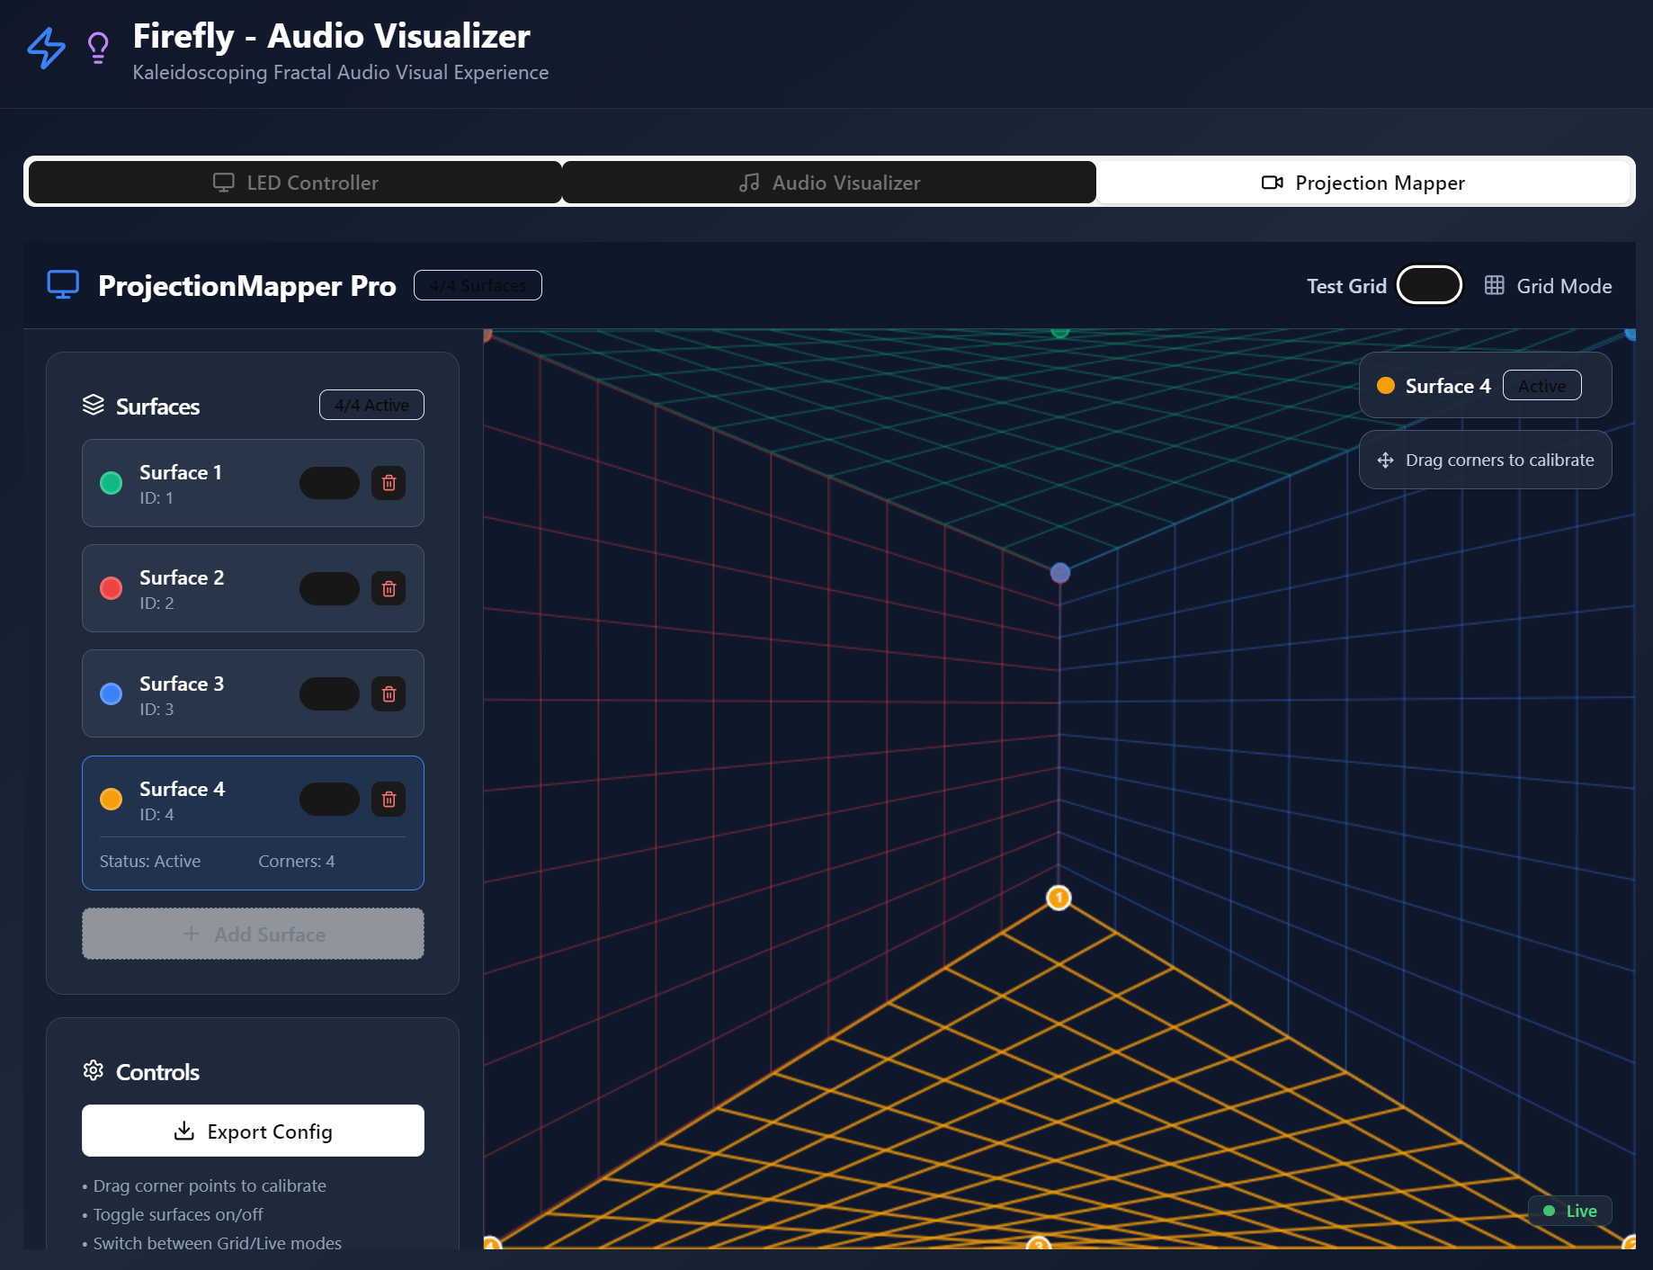Click the orange color dot of Surface 4
The height and width of the screenshot is (1270, 1653).
click(x=111, y=799)
